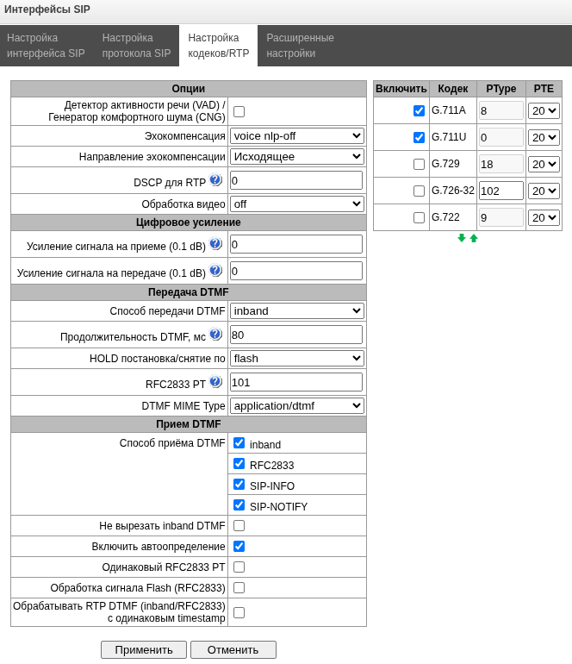
Task: Click help icon for Усиление сигнала на передаче
Action: pyautogui.click(x=215, y=271)
